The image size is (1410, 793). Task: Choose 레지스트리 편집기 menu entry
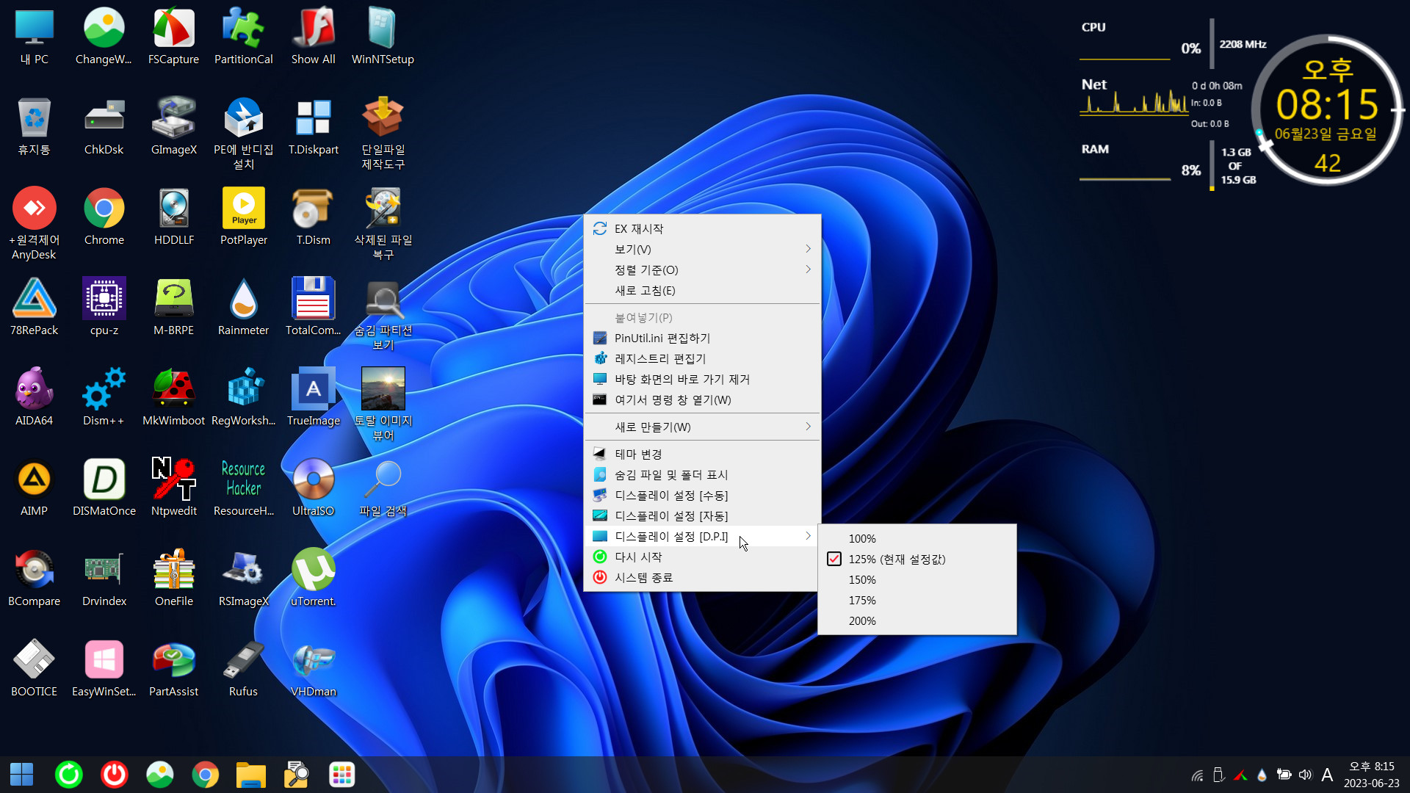(702, 358)
